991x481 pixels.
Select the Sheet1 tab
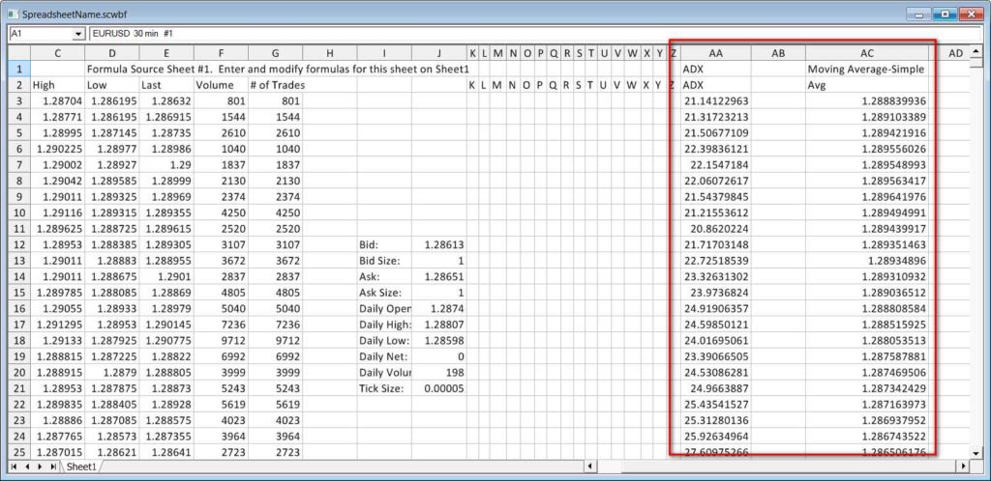[x=81, y=467]
